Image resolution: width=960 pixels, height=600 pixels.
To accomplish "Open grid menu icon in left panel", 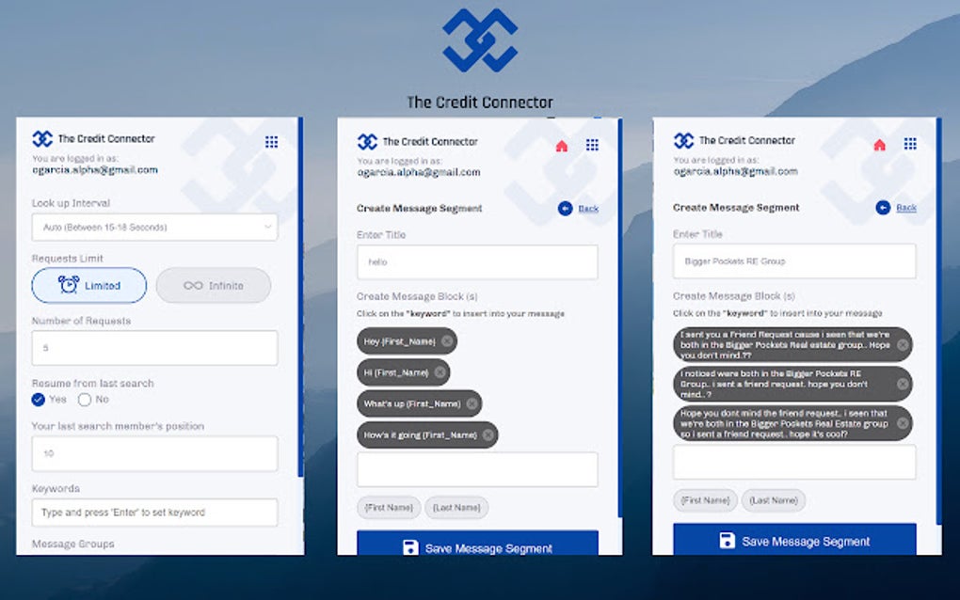I will tap(271, 142).
